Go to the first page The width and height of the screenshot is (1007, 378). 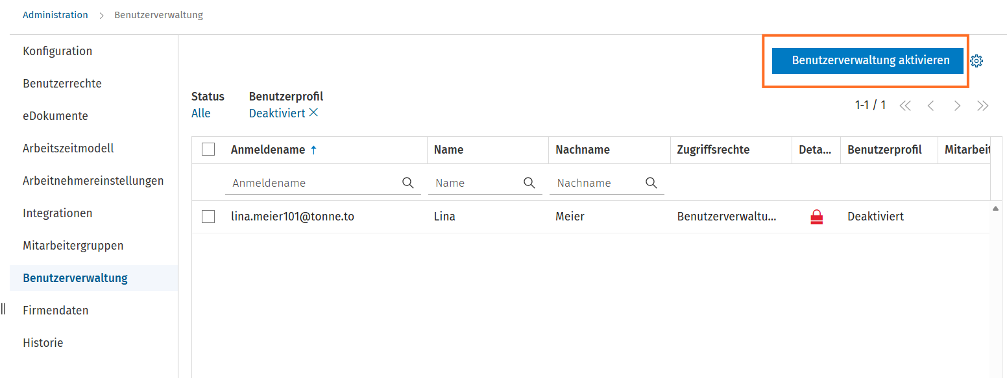[905, 106]
